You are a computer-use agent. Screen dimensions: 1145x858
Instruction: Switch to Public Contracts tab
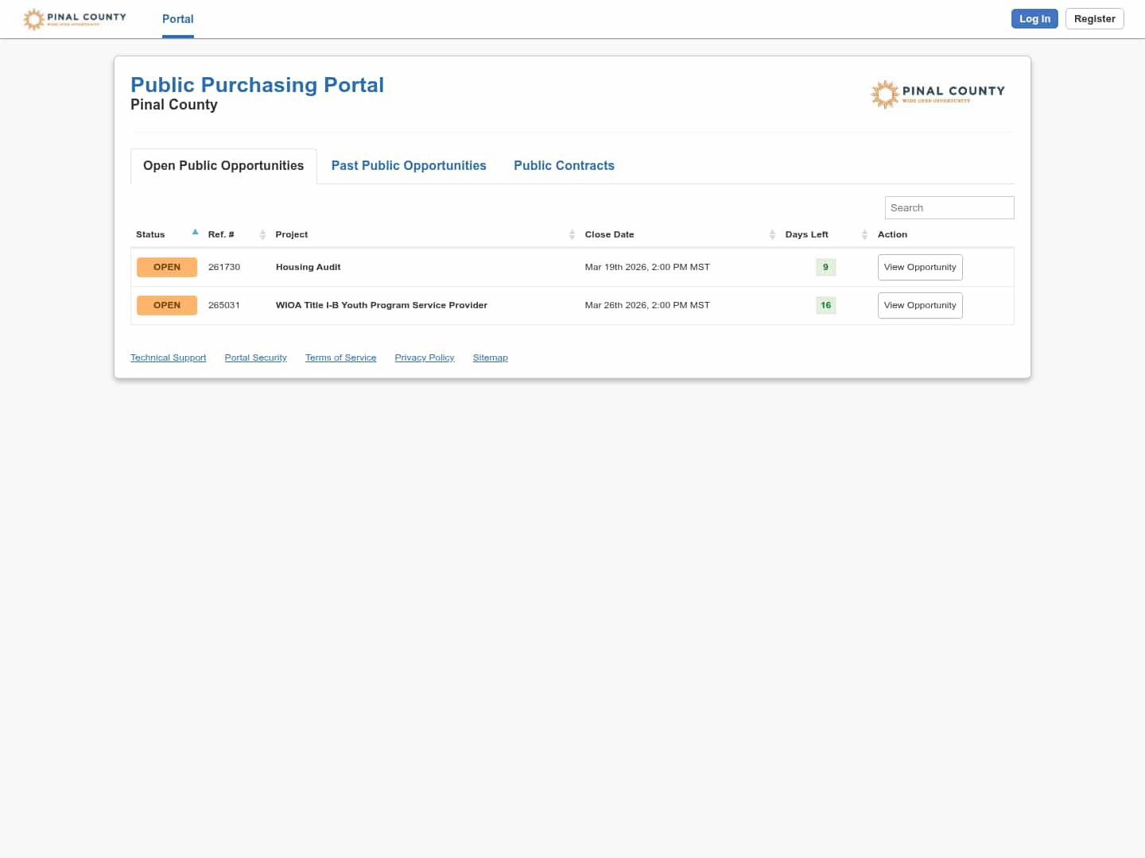(564, 165)
